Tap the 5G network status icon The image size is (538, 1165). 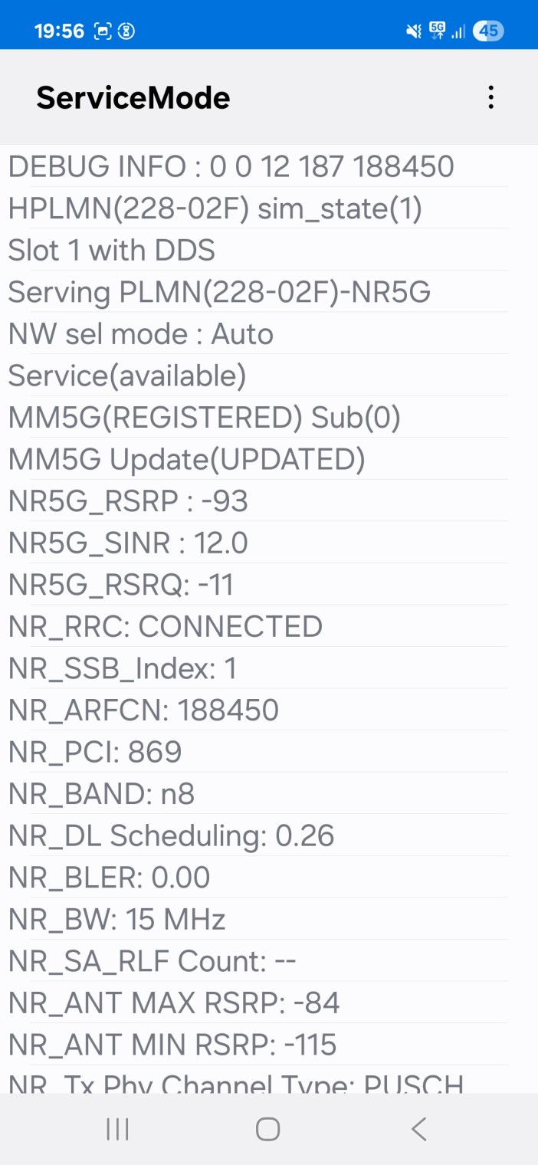pyautogui.click(x=437, y=31)
